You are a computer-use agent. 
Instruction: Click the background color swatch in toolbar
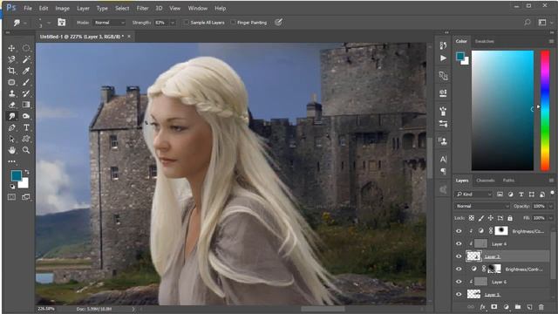24,184
